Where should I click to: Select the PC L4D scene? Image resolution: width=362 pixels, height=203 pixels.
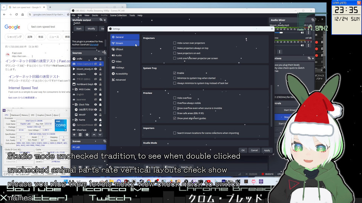(x=89, y=147)
